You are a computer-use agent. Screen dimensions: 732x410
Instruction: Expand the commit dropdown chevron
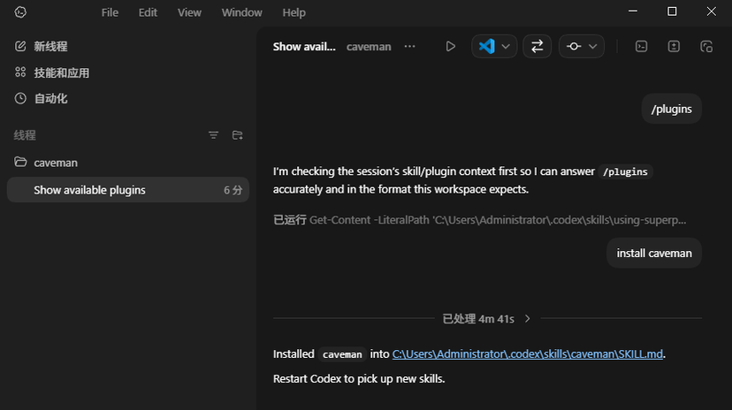593,46
